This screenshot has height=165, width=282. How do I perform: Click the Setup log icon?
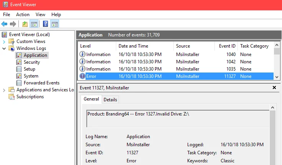tap(19, 69)
